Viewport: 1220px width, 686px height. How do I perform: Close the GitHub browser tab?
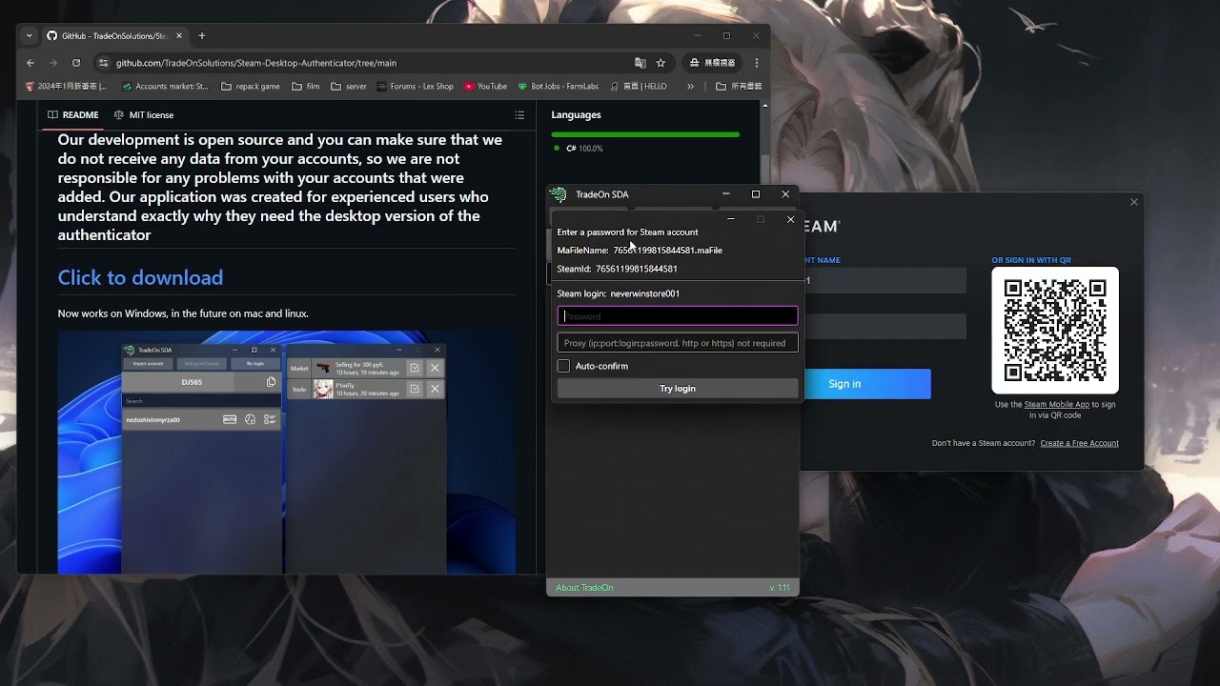pyautogui.click(x=178, y=35)
